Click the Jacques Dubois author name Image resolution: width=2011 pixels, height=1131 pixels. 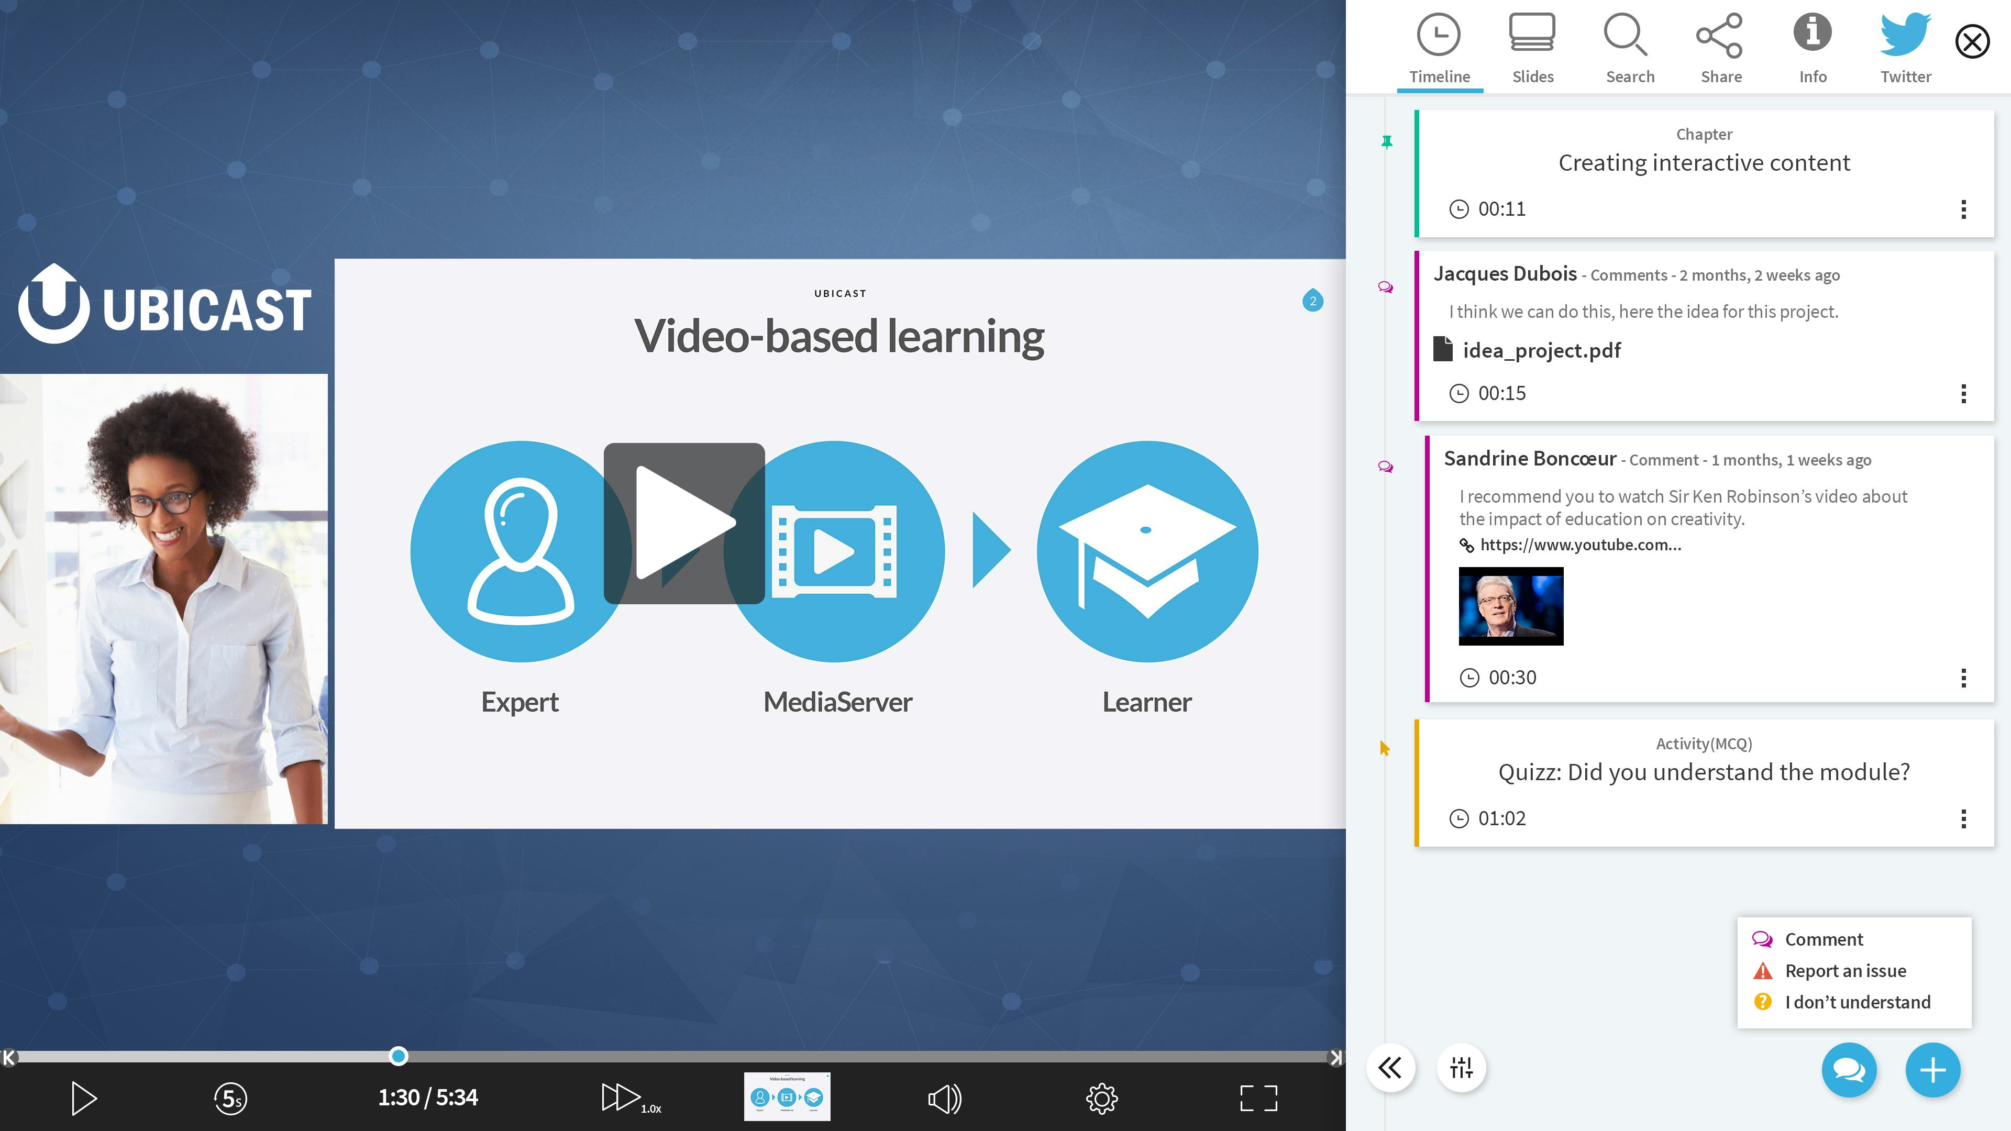click(1505, 273)
